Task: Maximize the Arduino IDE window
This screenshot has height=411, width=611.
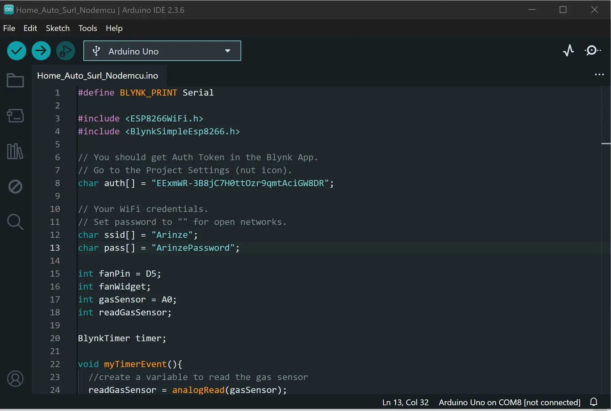Action: coord(563,10)
